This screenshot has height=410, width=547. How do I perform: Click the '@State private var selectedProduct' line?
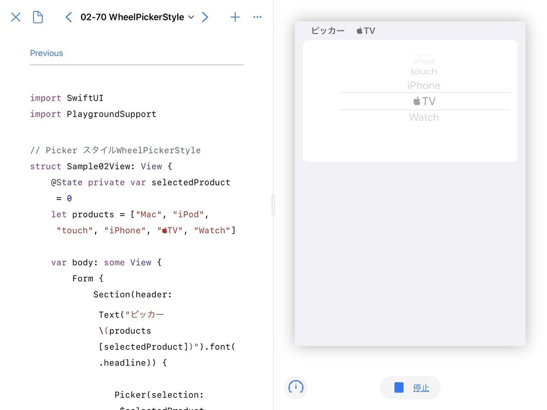point(141,182)
